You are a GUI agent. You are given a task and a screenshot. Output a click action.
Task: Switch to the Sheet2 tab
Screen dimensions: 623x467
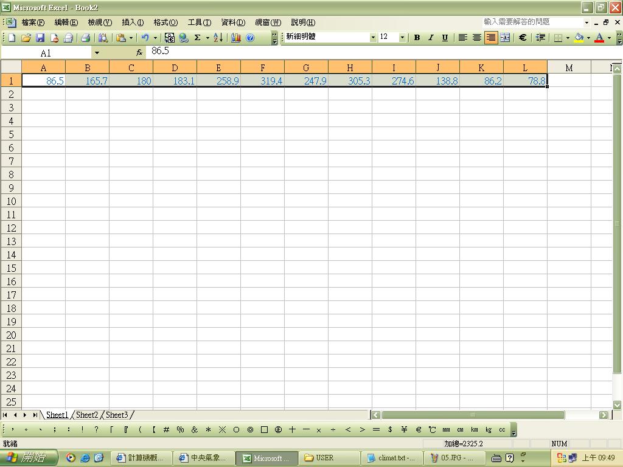click(86, 415)
